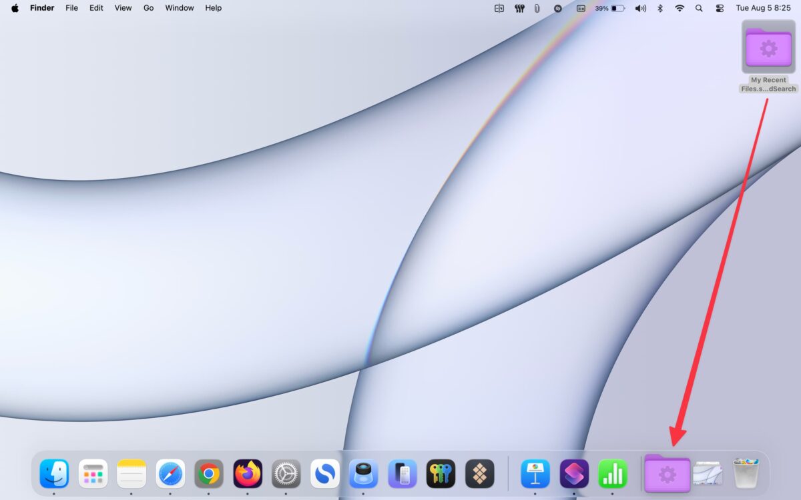
Task: Open Bluetooth menu bar status
Action: 660,8
